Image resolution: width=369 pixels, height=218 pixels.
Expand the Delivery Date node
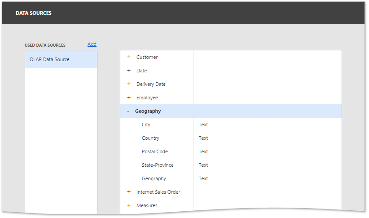pos(129,84)
